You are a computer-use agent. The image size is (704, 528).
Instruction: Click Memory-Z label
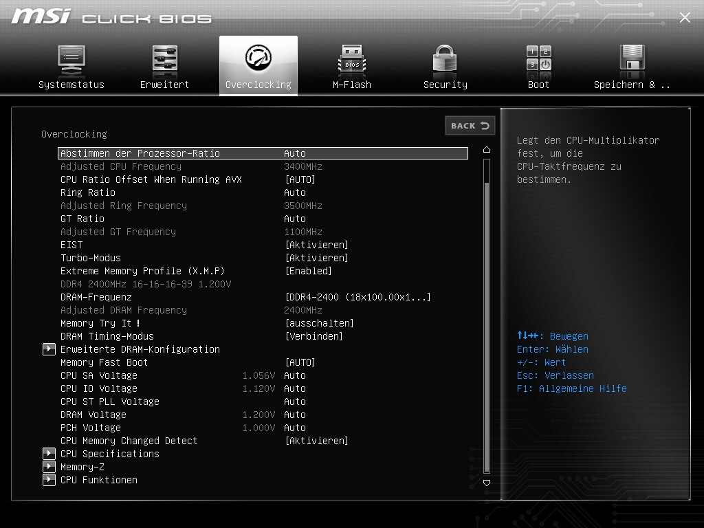pyautogui.click(x=82, y=467)
